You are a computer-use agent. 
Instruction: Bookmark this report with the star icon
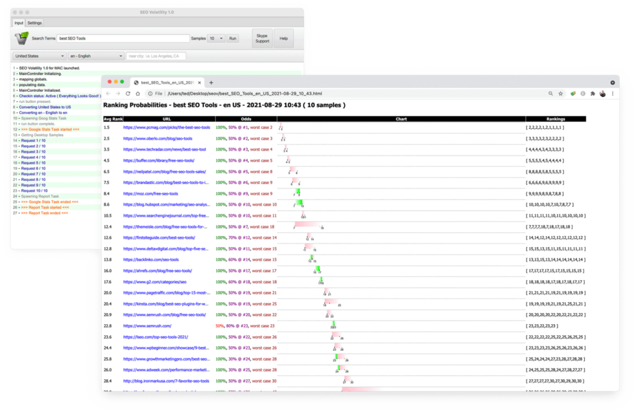pos(561,94)
